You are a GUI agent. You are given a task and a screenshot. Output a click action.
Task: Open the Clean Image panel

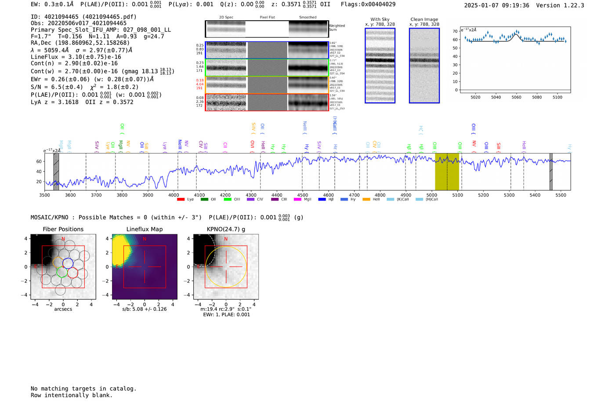click(x=424, y=66)
